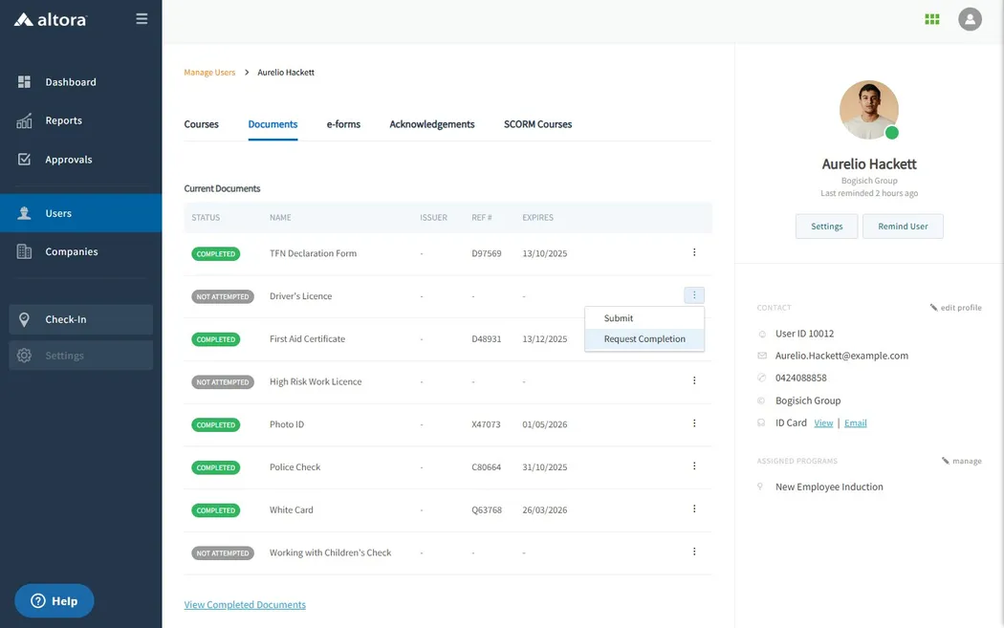
Task: Click the EXPIRES column header
Action: click(x=537, y=218)
